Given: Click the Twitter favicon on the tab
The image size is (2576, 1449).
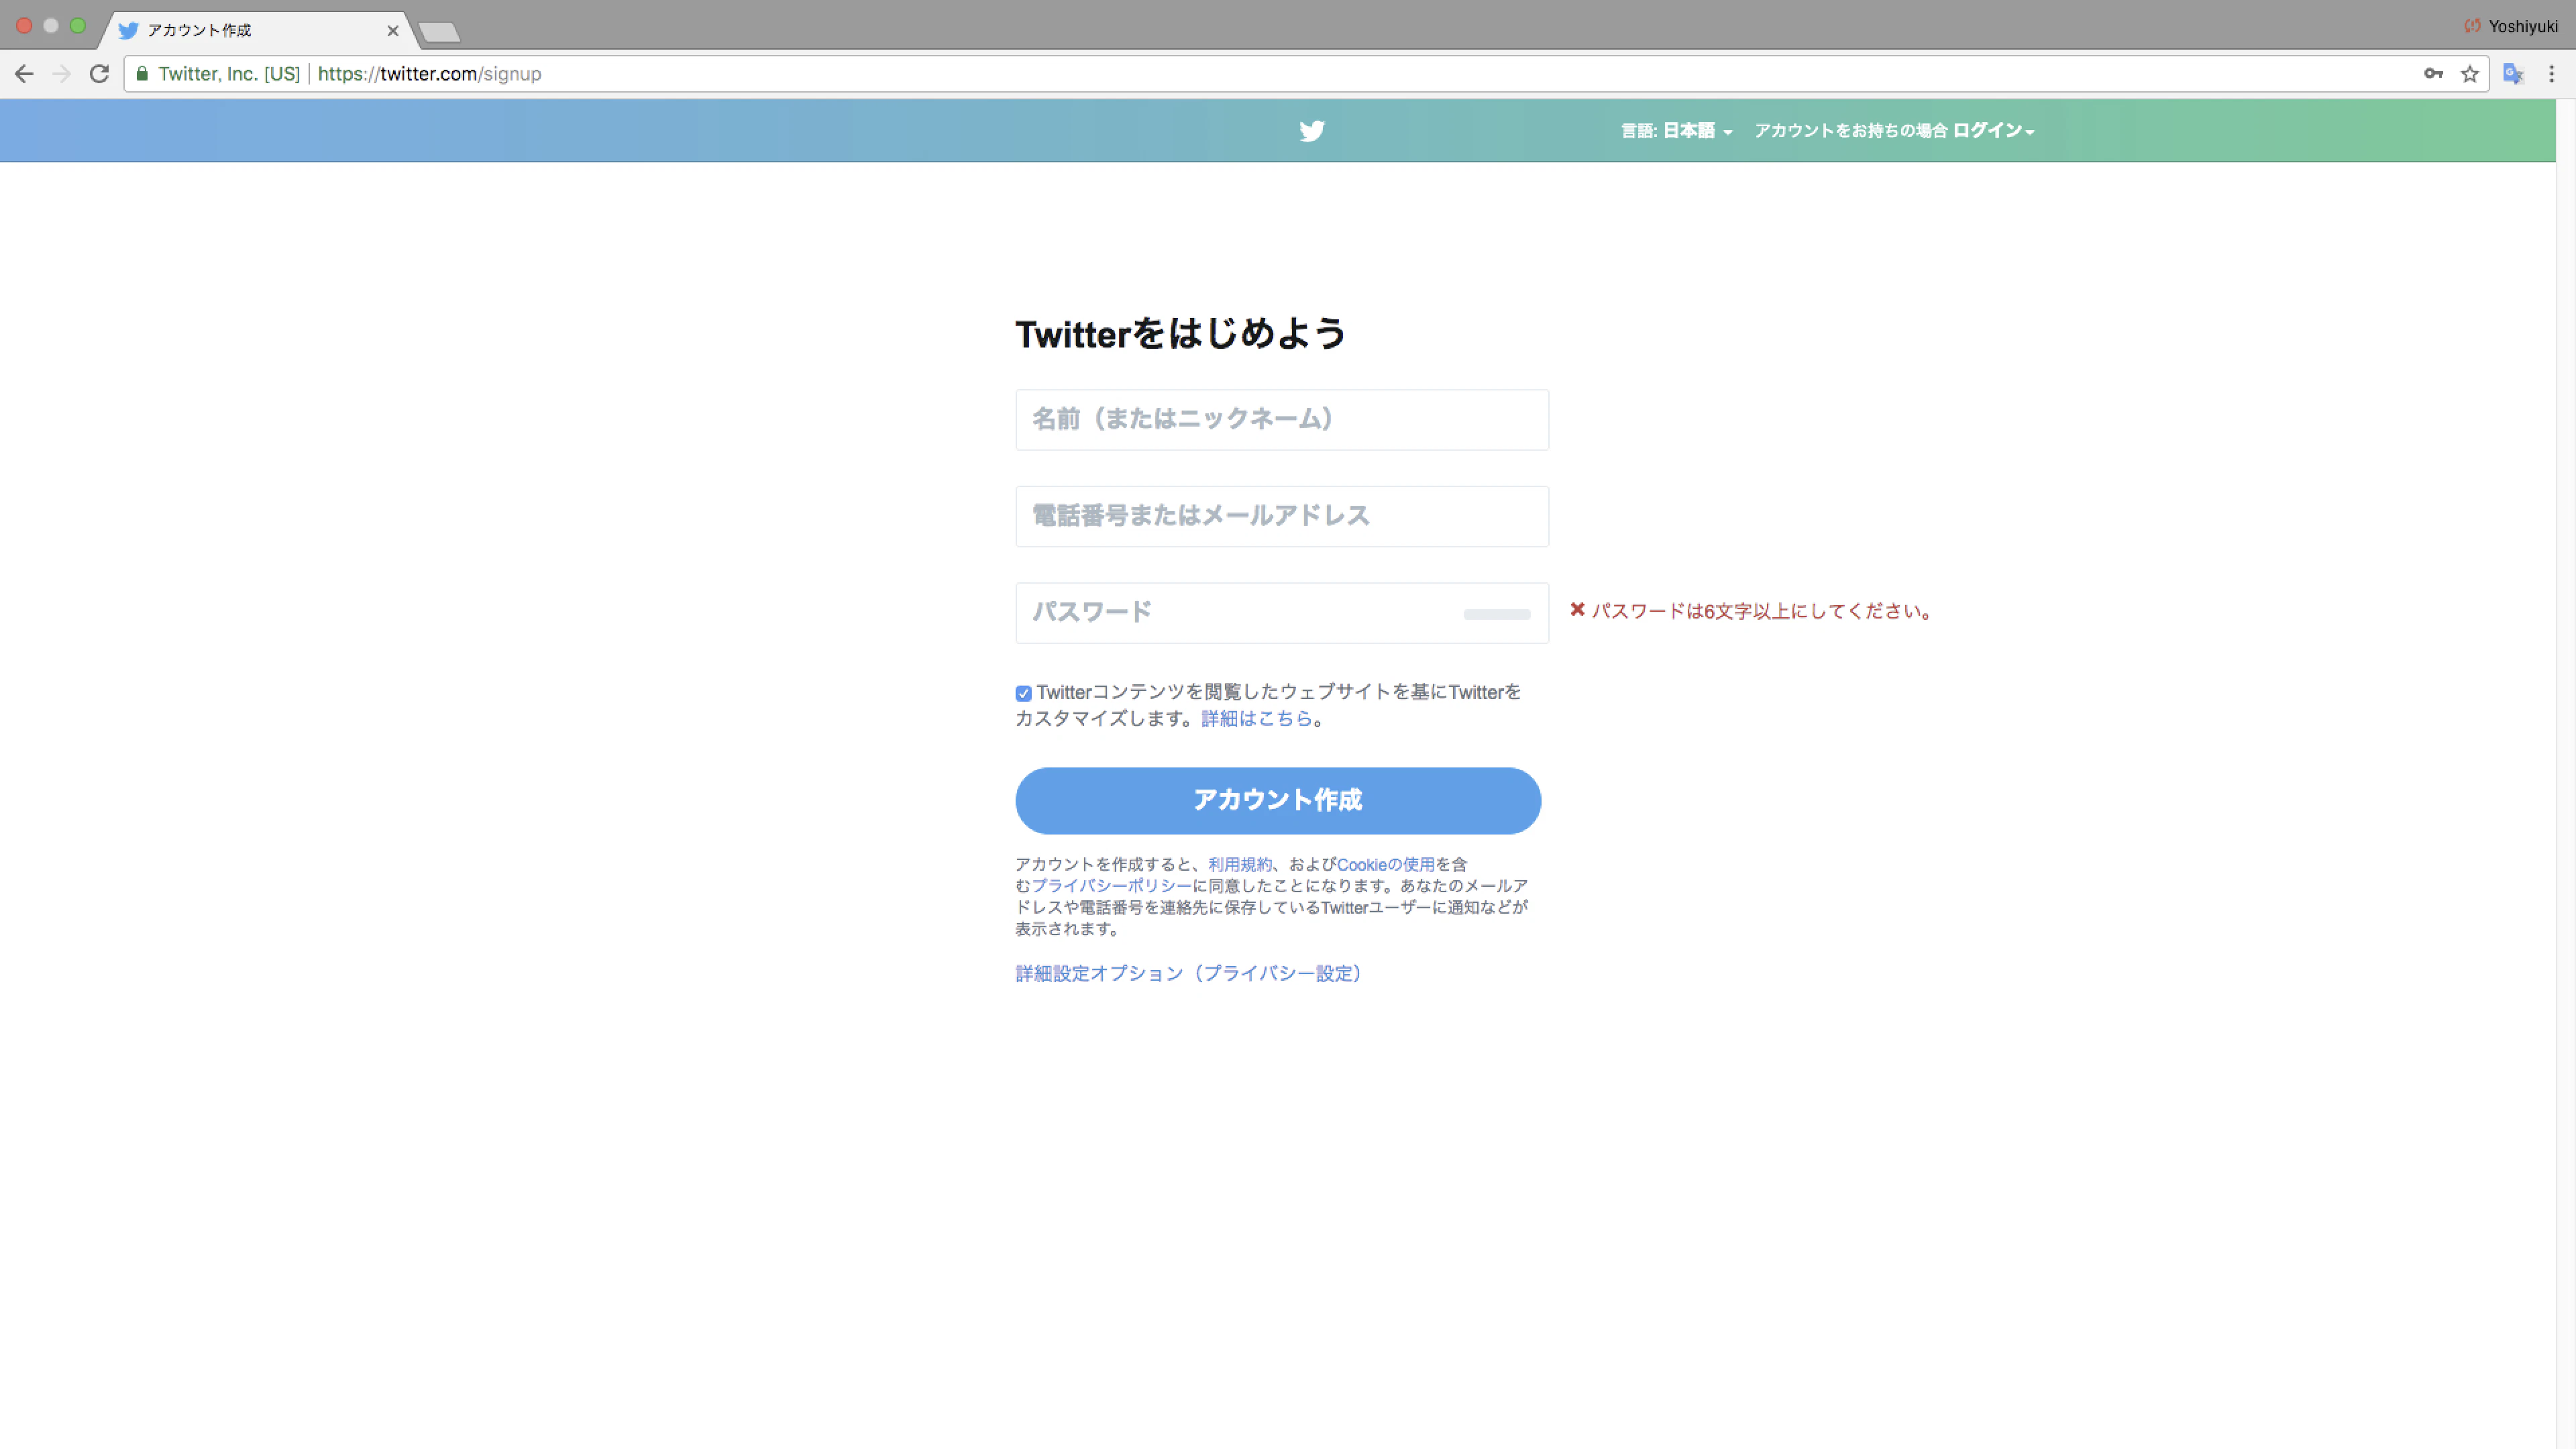Looking at the screenshot, I should [128, 31].
